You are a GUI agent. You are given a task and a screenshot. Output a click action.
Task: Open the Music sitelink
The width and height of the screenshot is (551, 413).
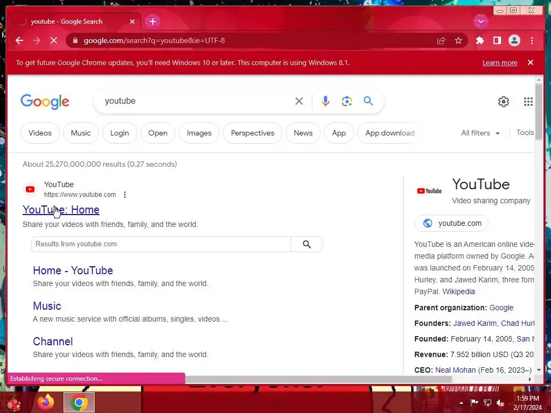[x=47, y=306]
